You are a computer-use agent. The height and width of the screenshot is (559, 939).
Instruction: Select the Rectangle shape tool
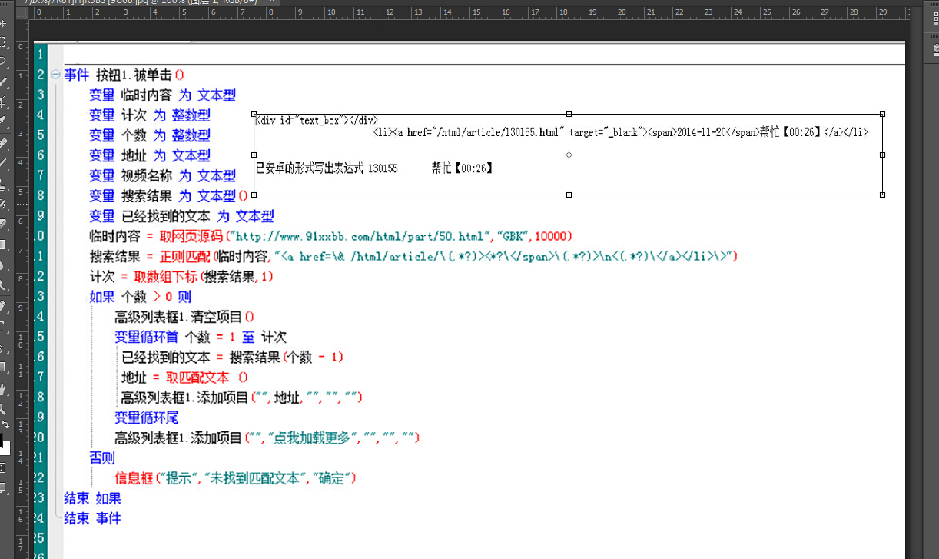pos(3,367)
